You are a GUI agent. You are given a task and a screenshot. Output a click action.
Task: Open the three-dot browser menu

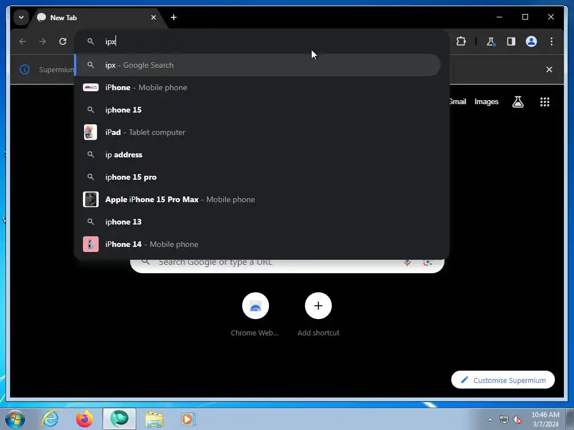click(x=552, y=41)
